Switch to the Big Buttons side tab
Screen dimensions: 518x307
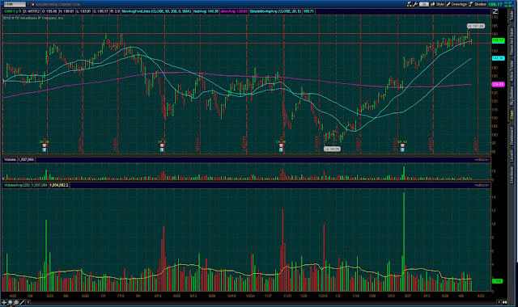(x=512, y=97)
